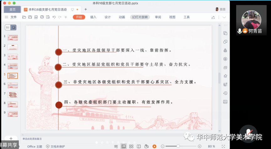Image resolution: width=271 pixels, height=149 pixels.
Task: Add a new slide with plus button
Action: coord(11,138)
